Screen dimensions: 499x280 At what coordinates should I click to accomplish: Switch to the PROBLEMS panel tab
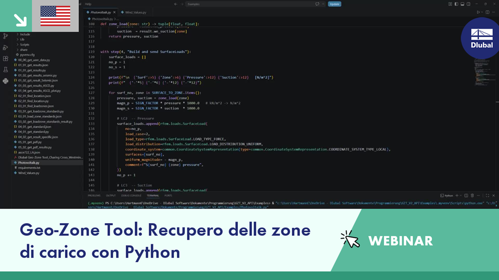point(94,195)
